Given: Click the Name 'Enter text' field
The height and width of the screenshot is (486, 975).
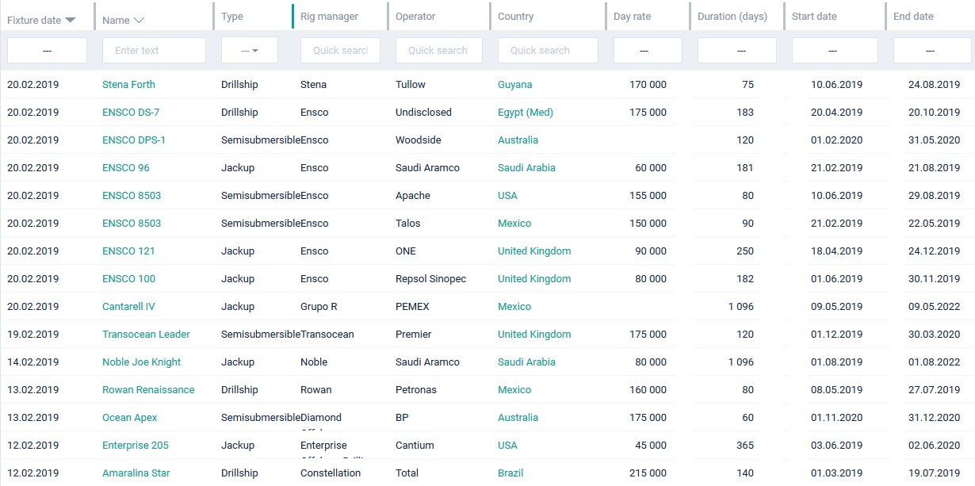Looking at the screenshot, I should pos(154,50).
